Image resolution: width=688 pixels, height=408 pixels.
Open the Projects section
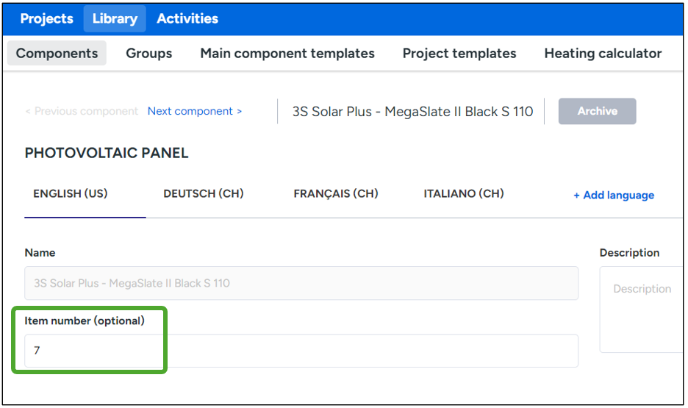[46, 18]
